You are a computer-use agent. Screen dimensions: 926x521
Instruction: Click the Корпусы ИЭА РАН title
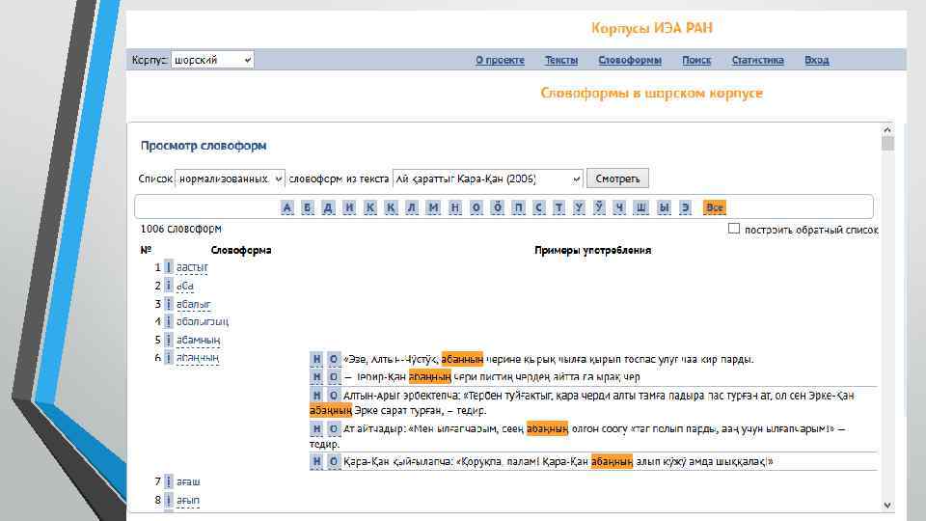tap(652, 28)
